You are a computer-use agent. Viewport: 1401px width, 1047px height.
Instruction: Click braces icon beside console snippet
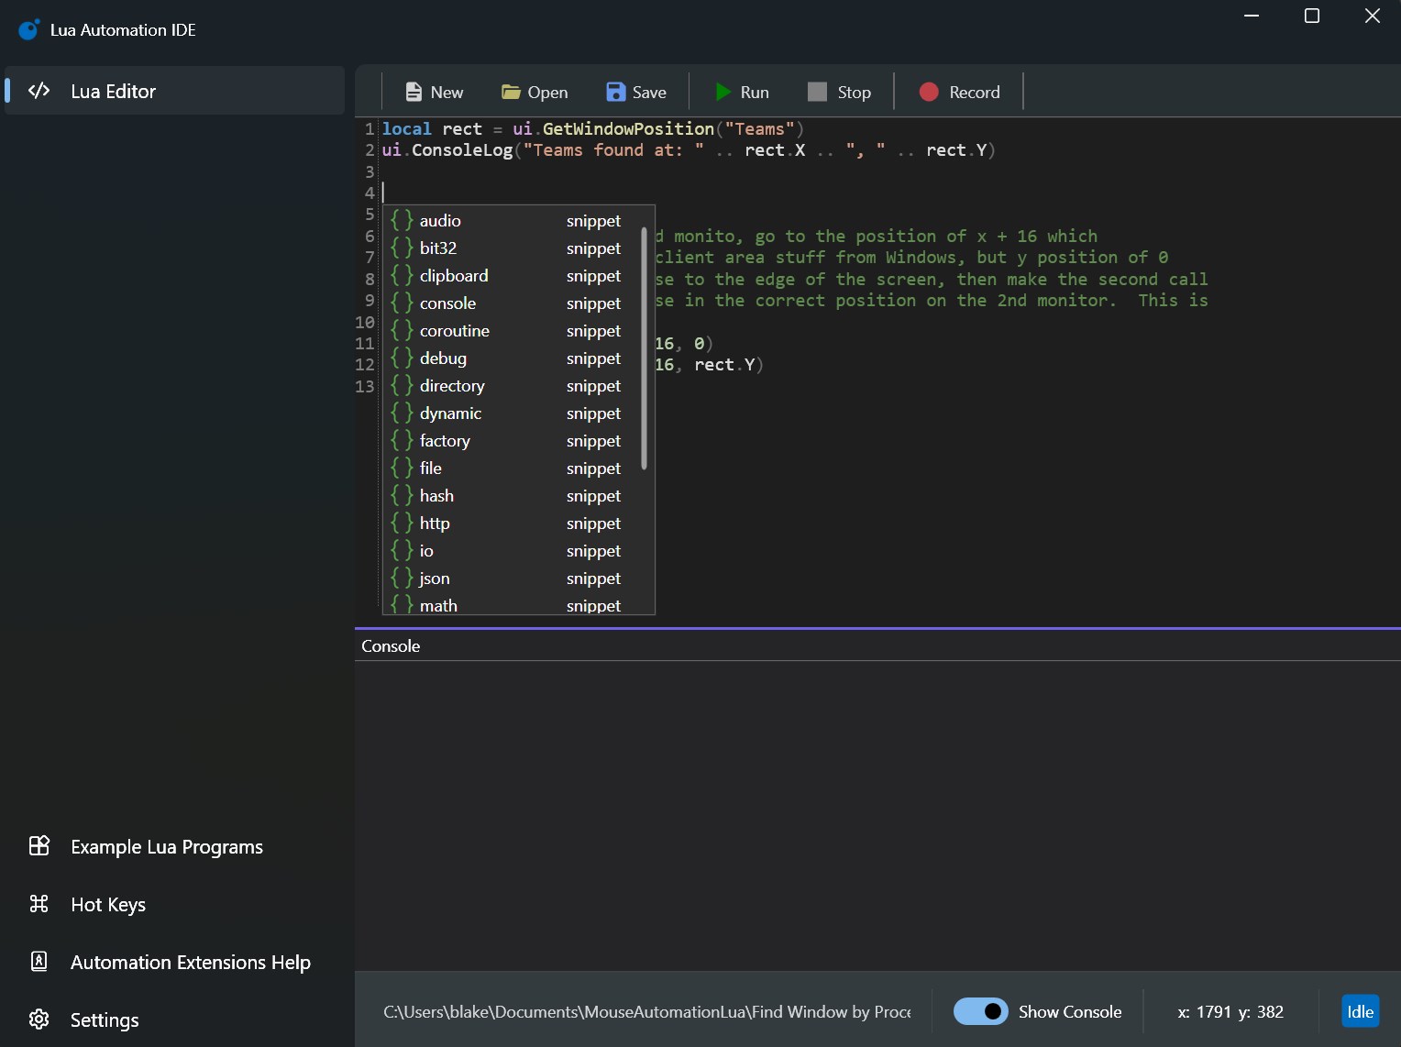(402, 303)
